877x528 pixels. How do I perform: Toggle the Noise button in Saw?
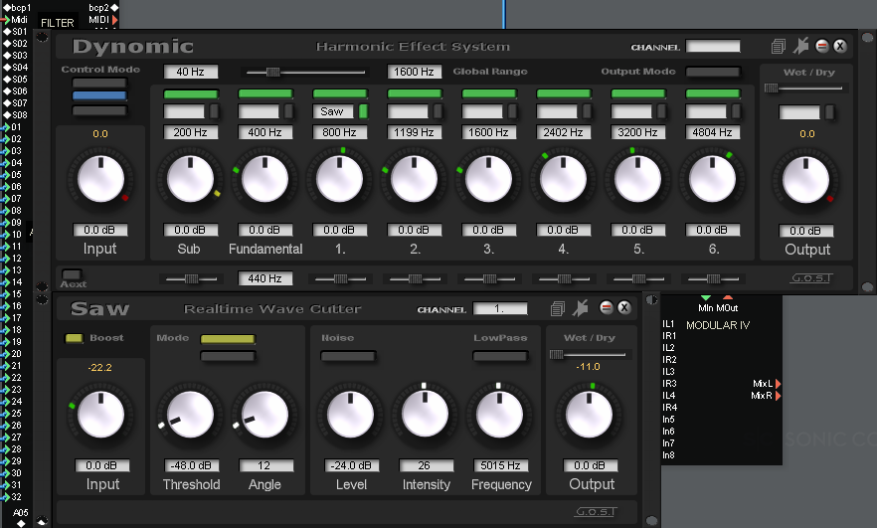347,356
